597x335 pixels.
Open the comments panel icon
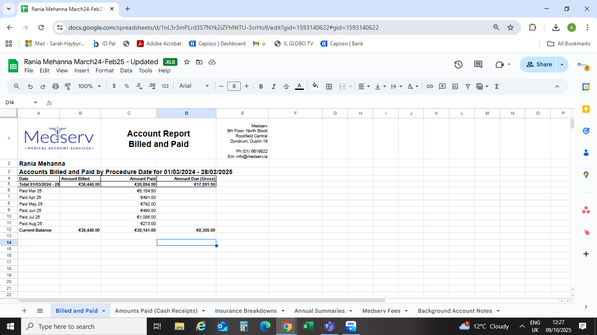(x=478, y=65)
